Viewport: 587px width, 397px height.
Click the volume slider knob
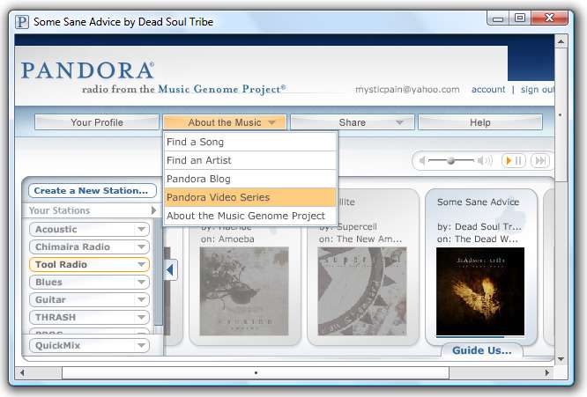pyautogui.click(x=451, y=160)
